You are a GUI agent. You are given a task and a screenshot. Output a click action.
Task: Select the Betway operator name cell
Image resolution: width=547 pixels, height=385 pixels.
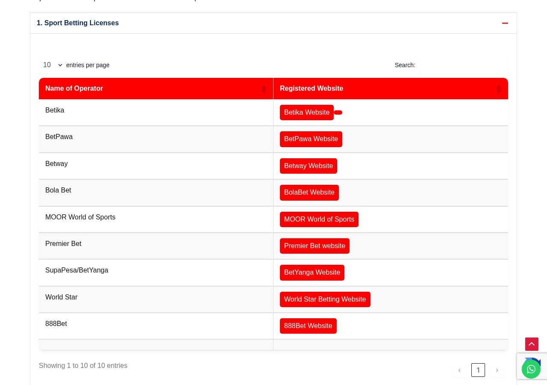156,166
